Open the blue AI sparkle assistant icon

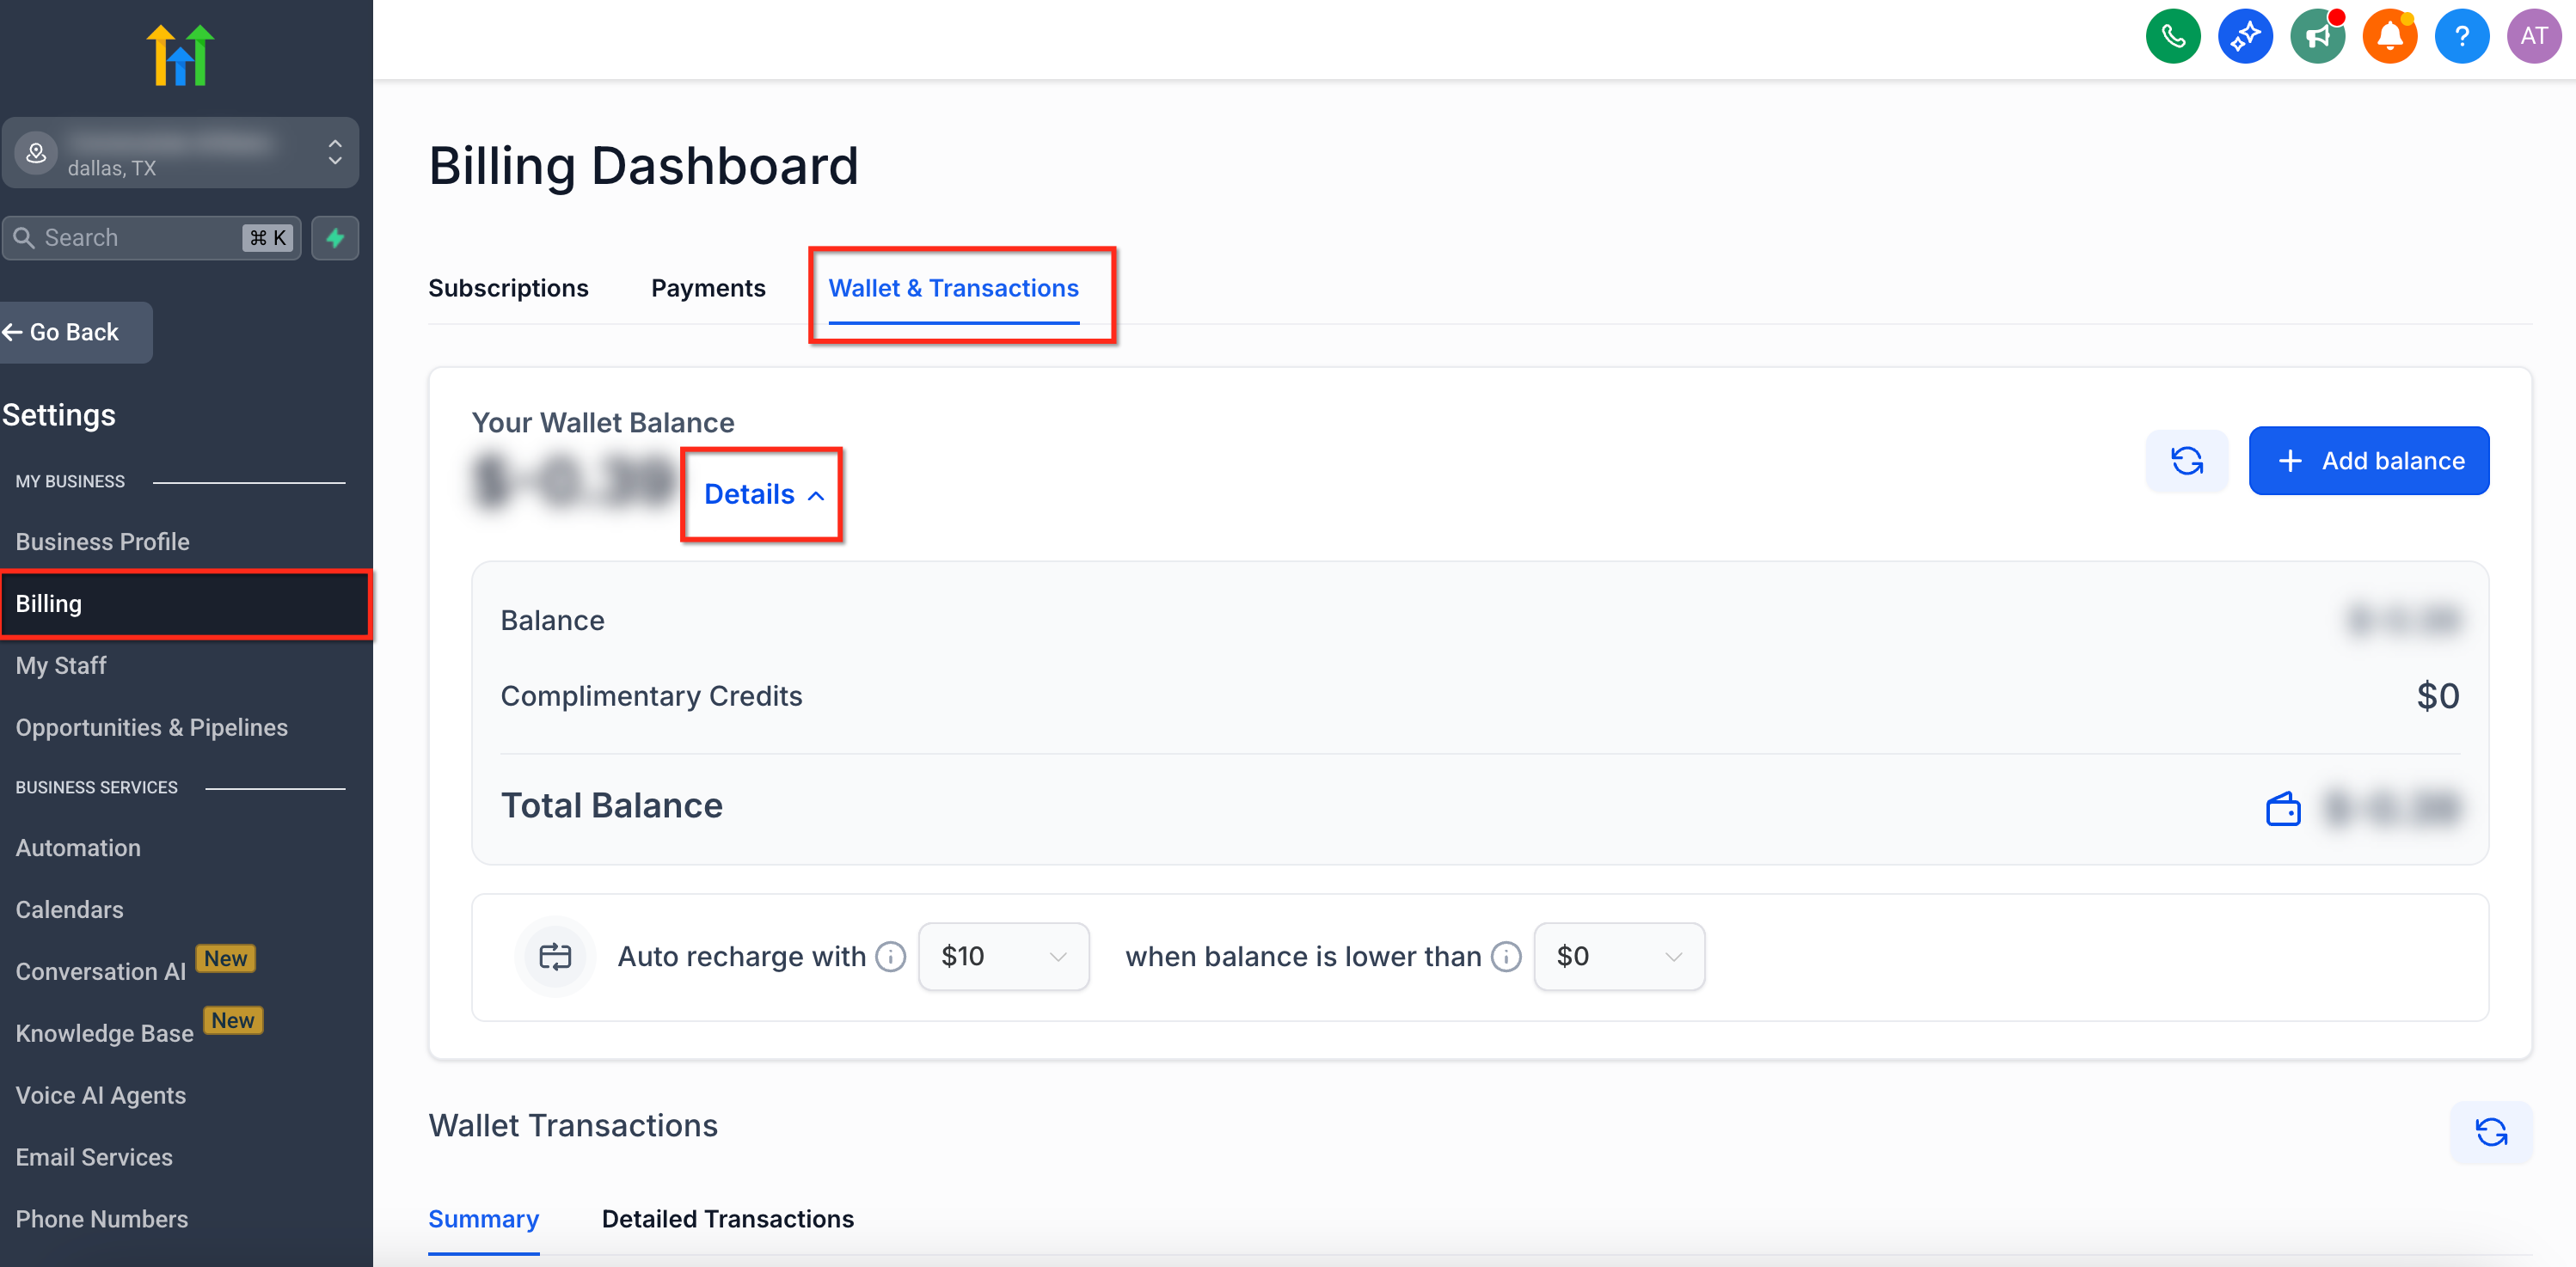(2244, 37)
